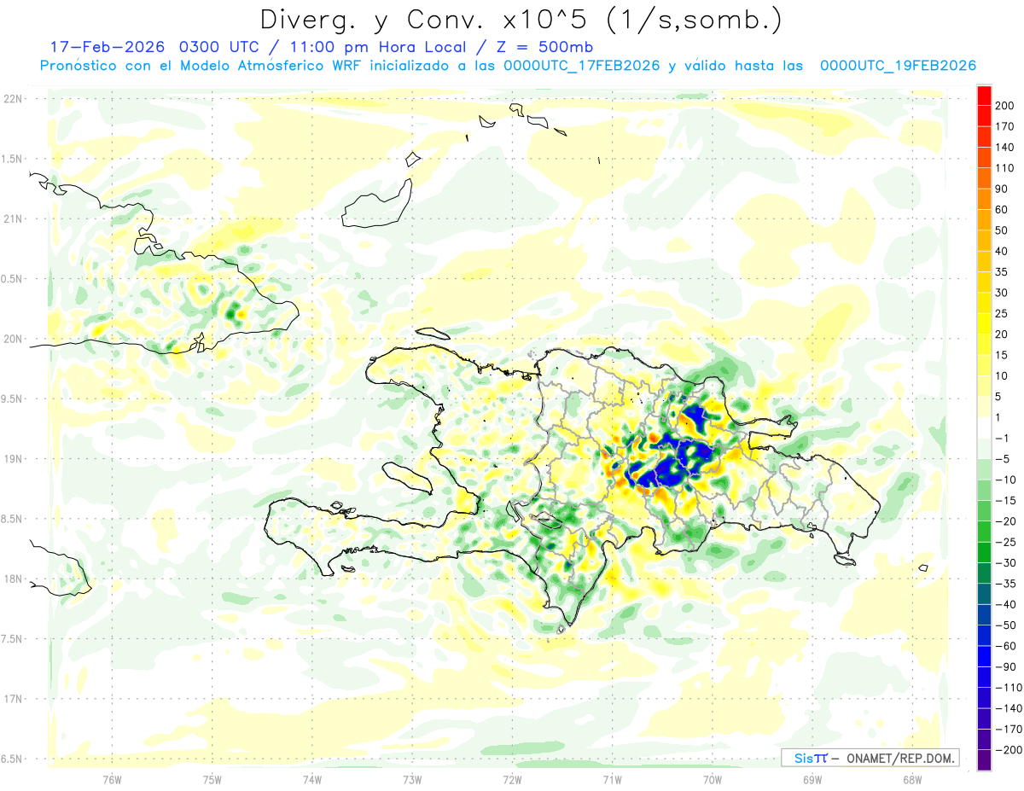
Task: Click the color scale label '-110'
Action: 1009,688
